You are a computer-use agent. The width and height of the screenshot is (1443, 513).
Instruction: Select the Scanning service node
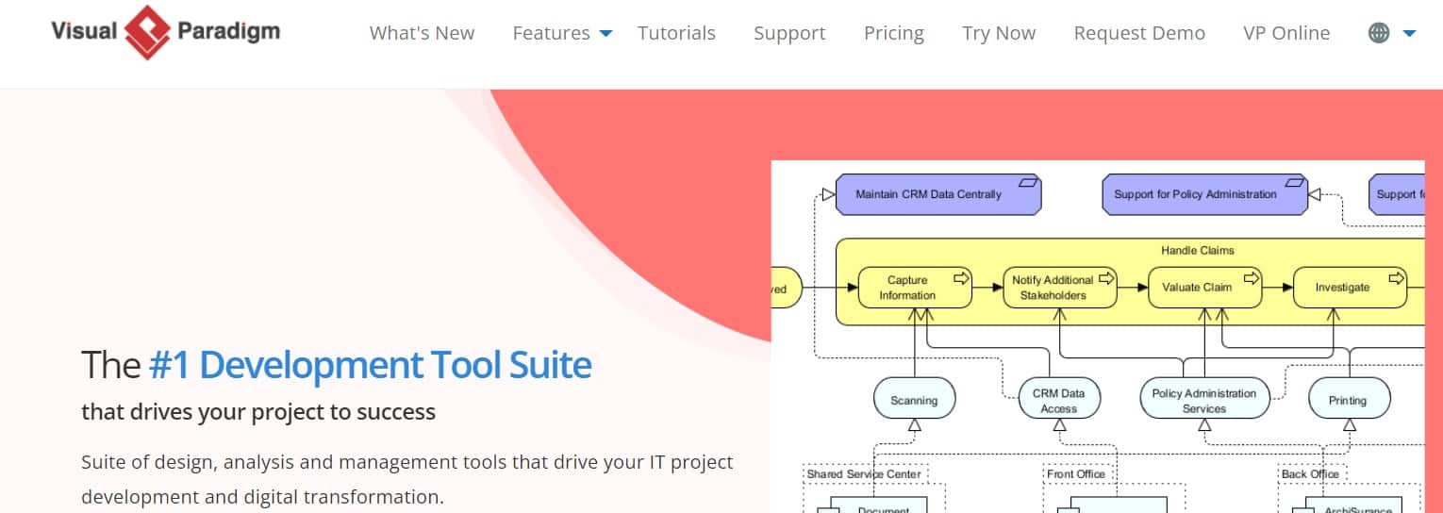pos(914,399)
